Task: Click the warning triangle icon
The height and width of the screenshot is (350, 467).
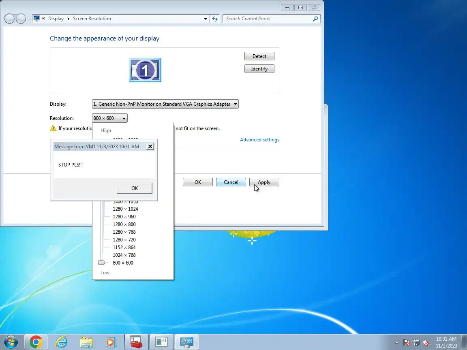Action: (53, 128)
